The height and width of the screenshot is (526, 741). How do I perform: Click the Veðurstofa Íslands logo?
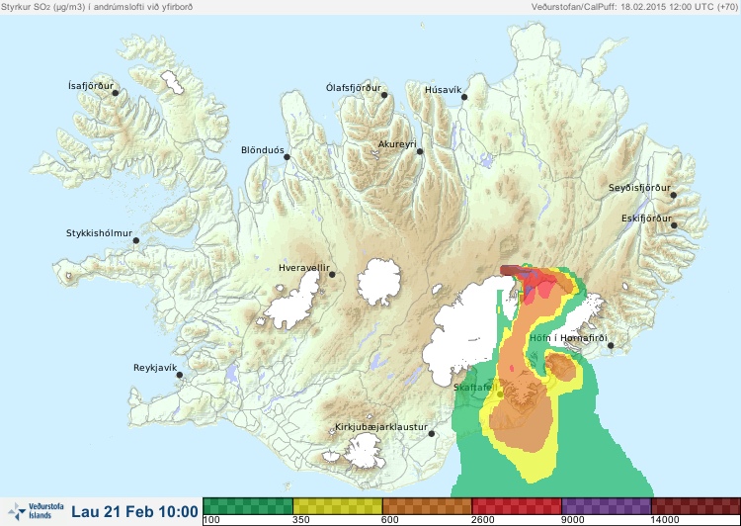pyautogui.click(x=36, y=511)
